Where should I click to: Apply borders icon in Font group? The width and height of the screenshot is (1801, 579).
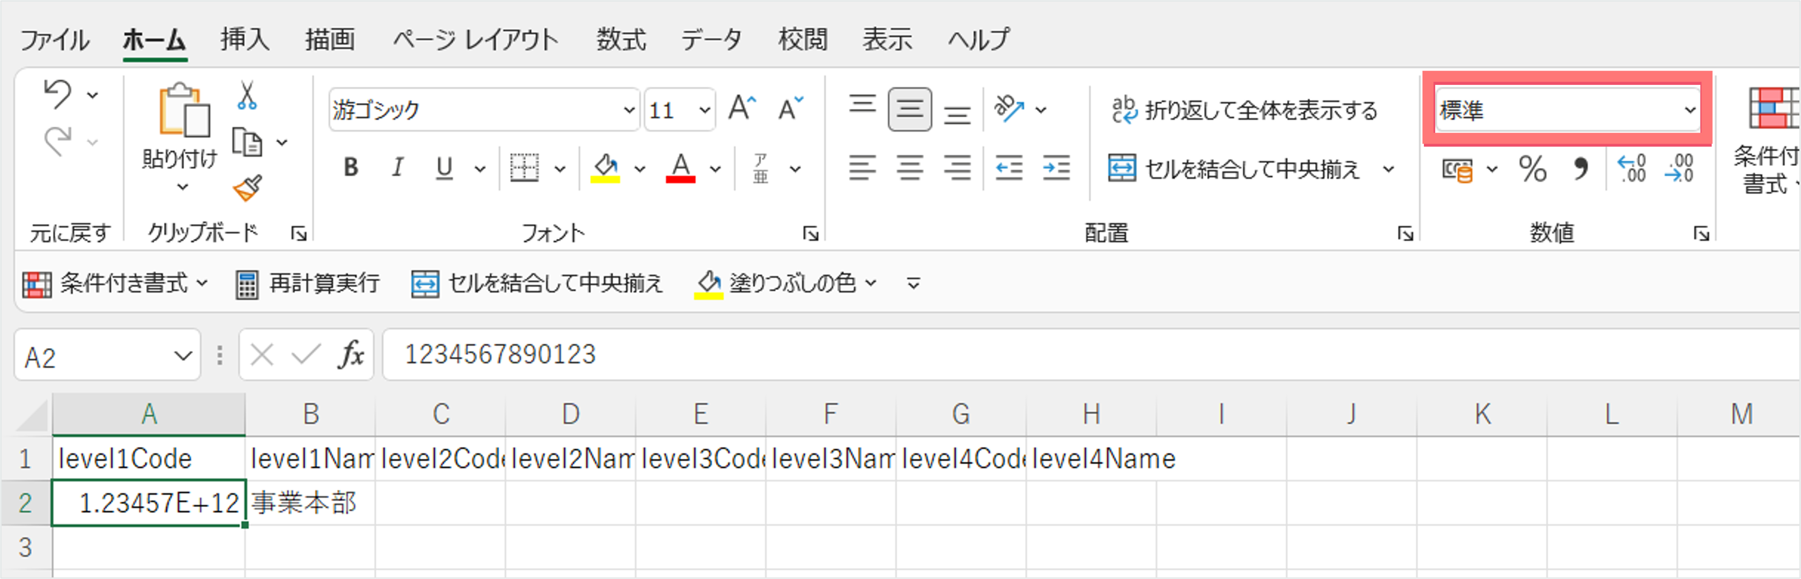[x=524, y=168]
